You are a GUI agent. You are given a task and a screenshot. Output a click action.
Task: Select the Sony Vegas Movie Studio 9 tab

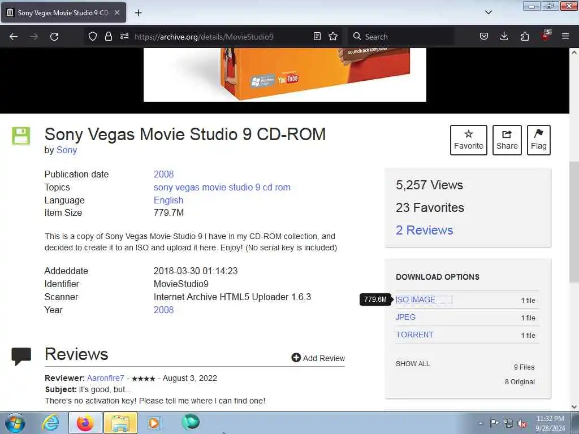(63, 12)
